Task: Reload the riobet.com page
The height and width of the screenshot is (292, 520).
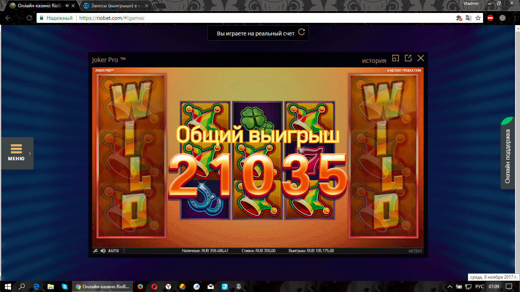Action: [29, 18]
